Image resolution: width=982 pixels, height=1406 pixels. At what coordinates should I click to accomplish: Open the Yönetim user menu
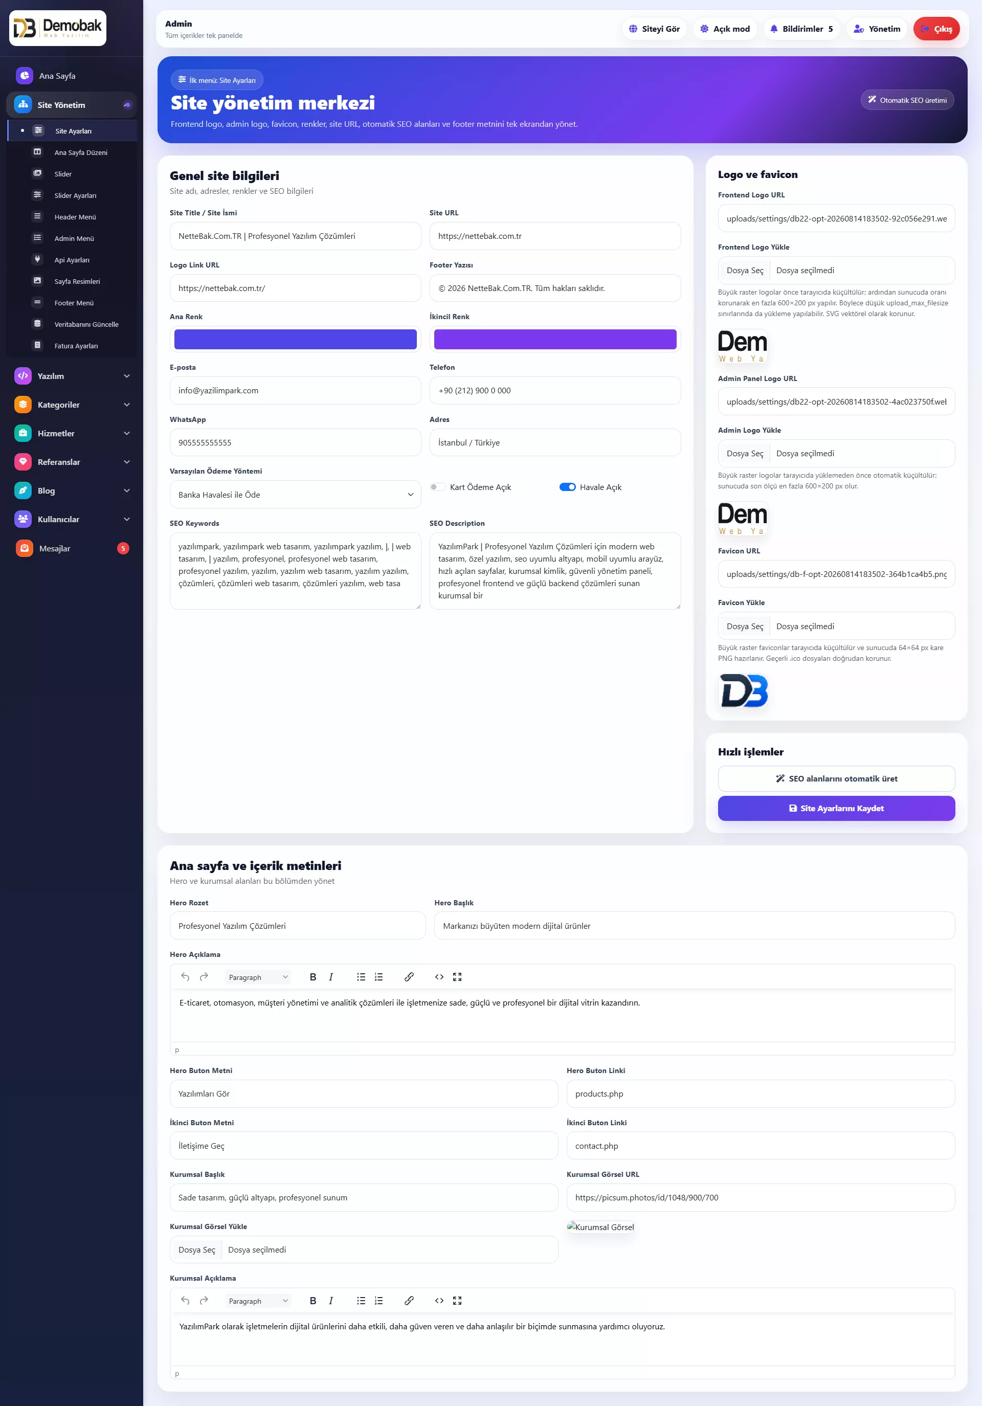pyautogui.click(x=877, y=29)
